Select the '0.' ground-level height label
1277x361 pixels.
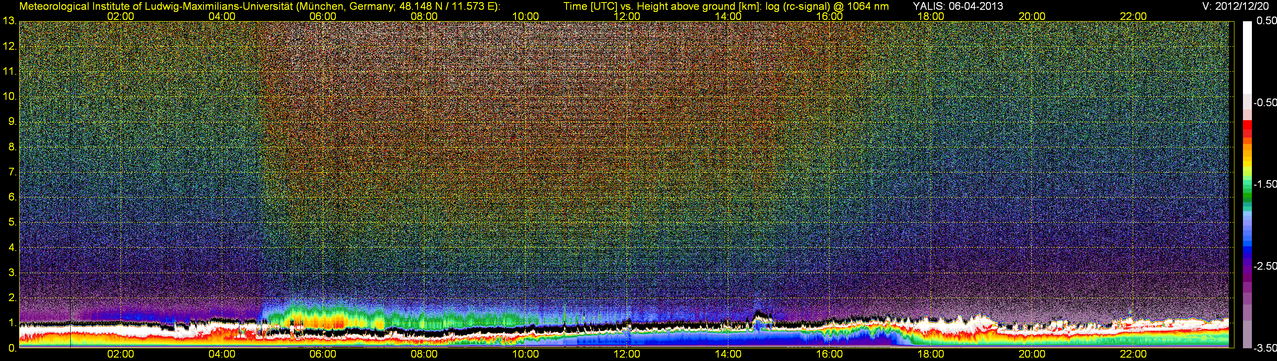pyautogui.click(x=12, y=348)
